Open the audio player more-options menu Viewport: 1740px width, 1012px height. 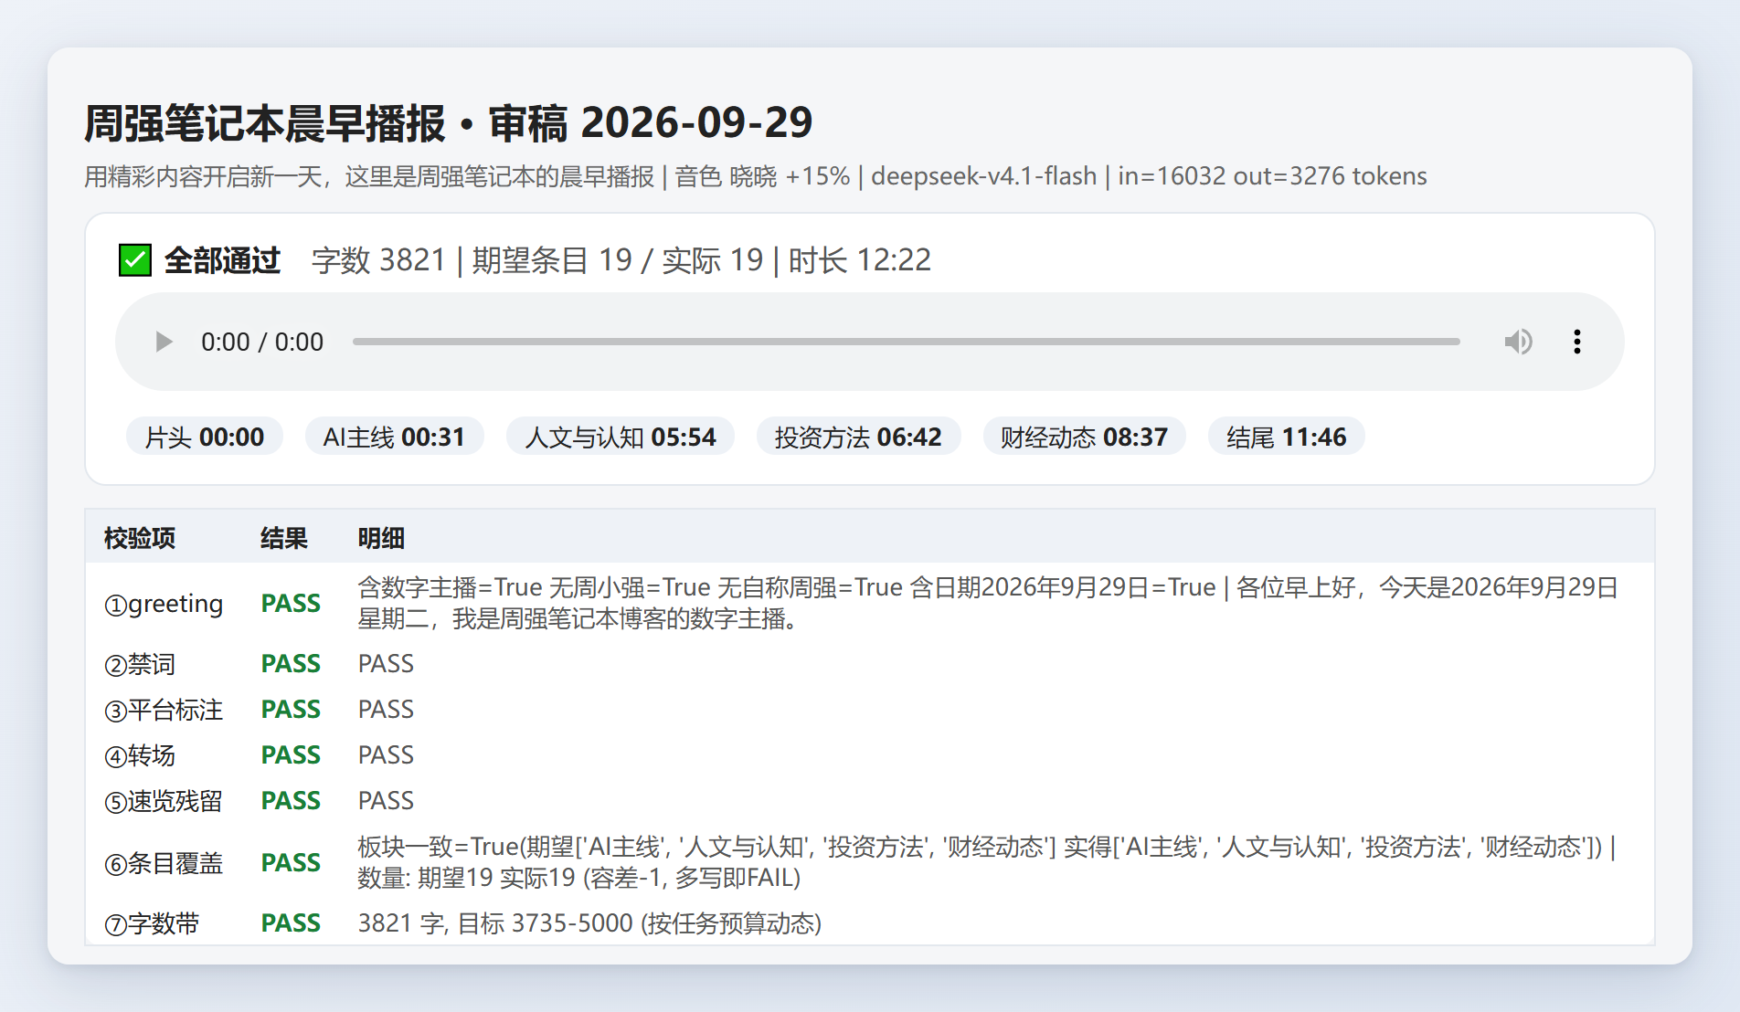[x=1576, y=342]
